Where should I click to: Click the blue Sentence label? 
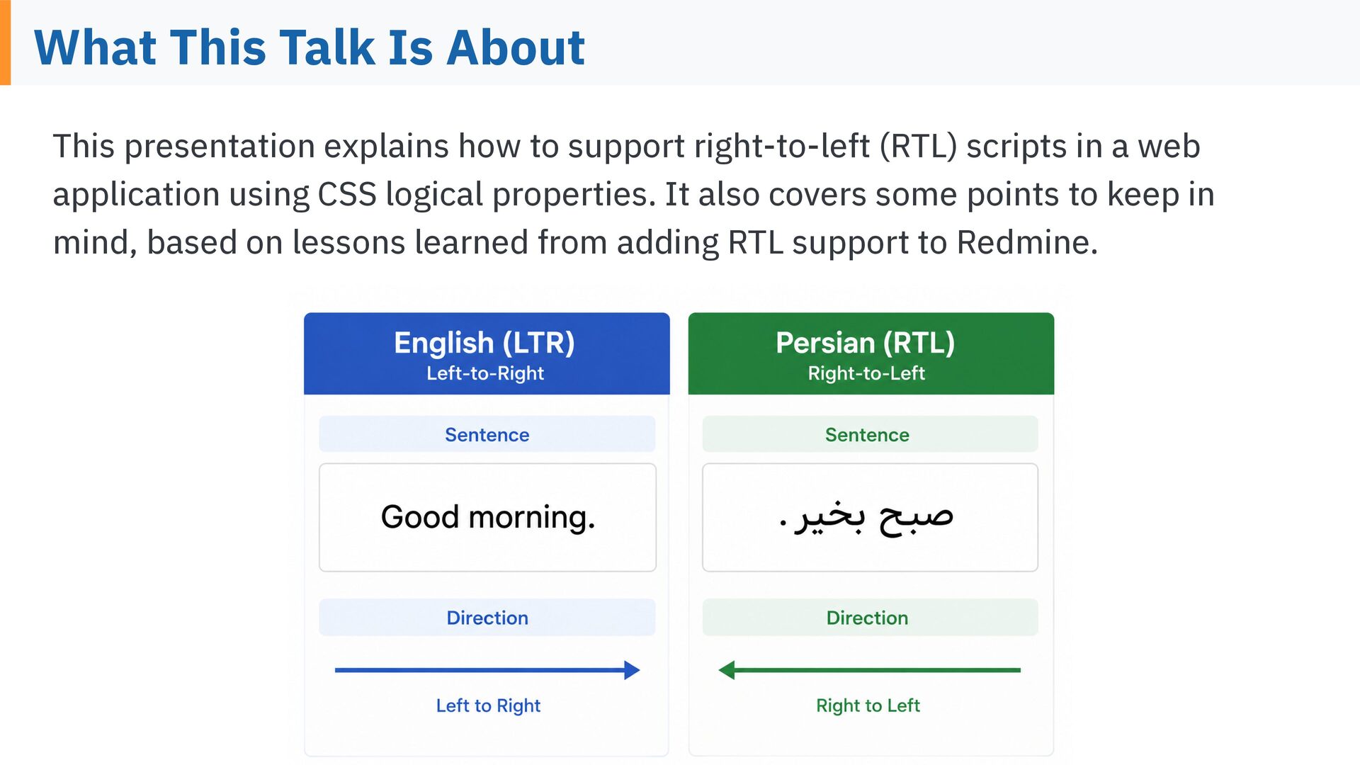[487, 434]
